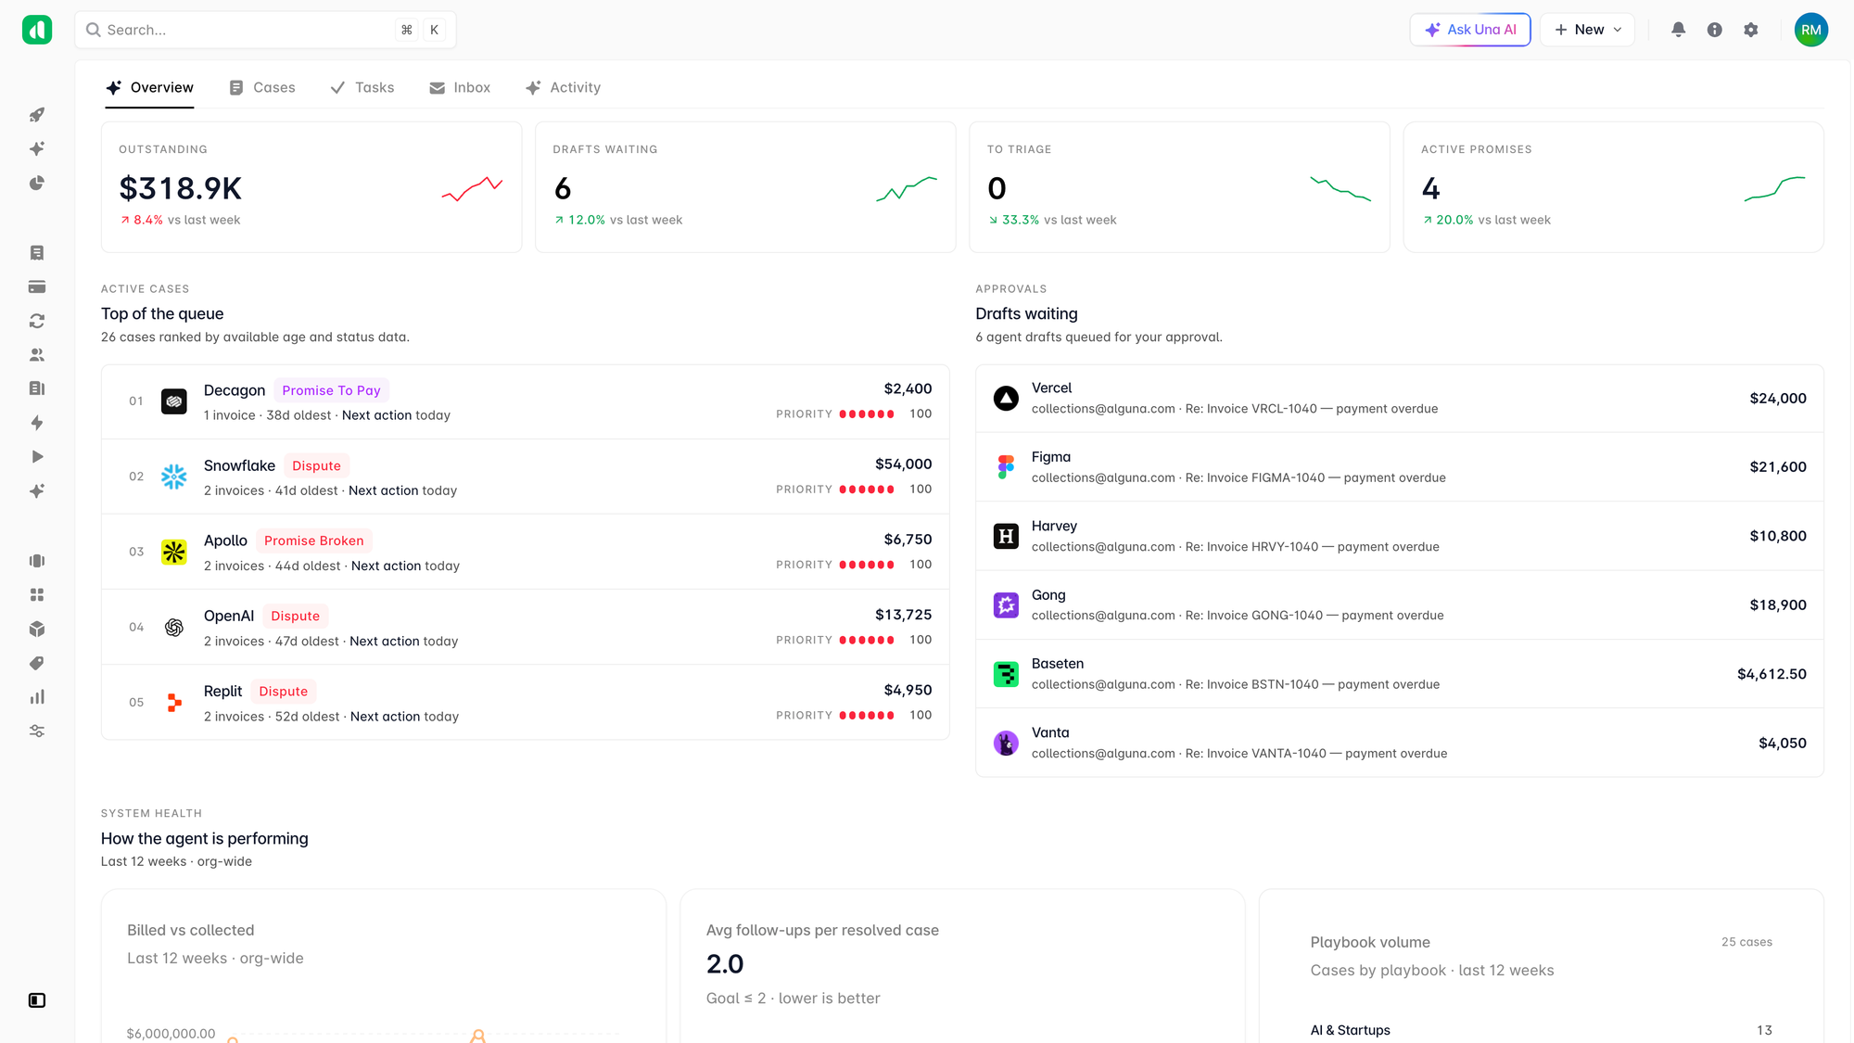Screen dimensions: 1854x1043
Task: Click the Harvey invoice HRVY-1040 subject line
Action: tap(1312, 547)
